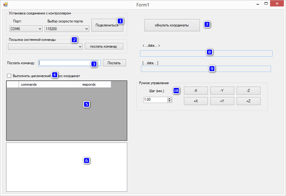
Task: Click the Form1 application icon in title bar
Action: tap(5, 5)
